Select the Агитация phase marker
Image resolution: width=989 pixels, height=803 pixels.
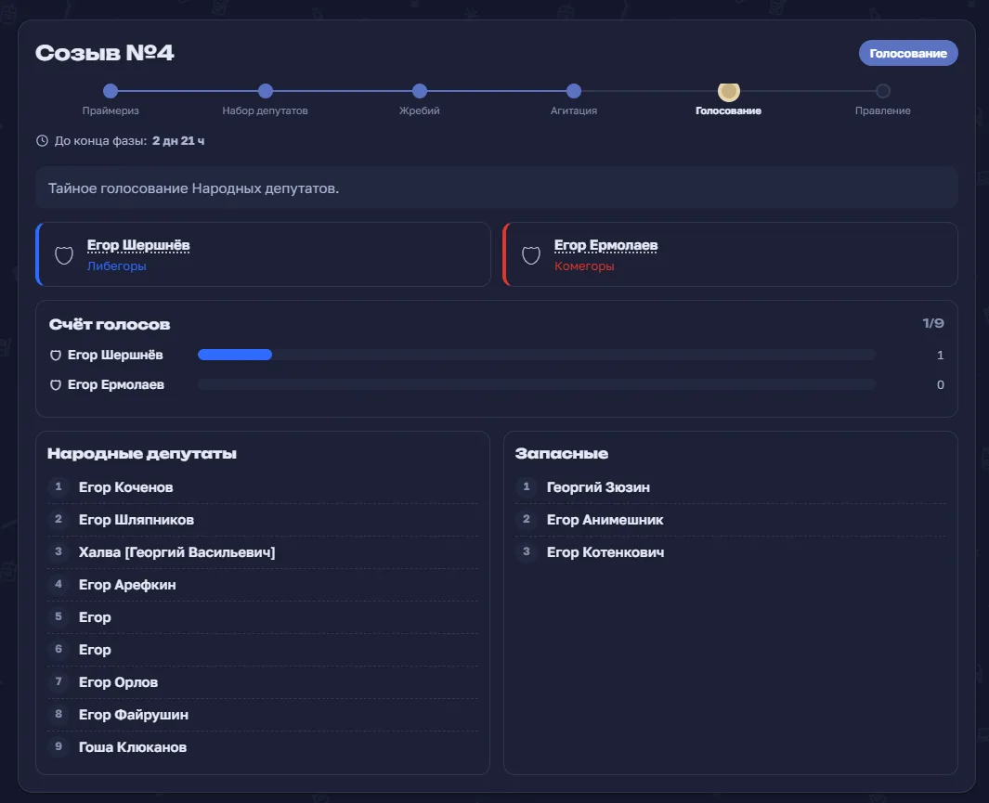574,91
